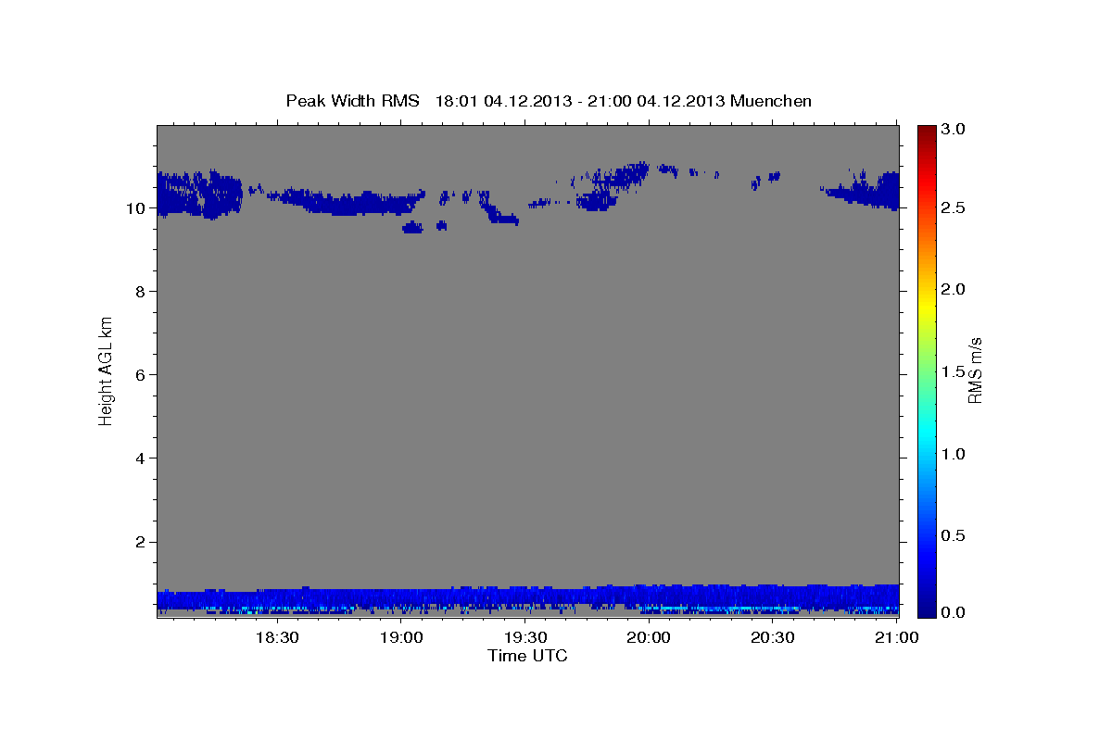Click the blue low-level layer below 1 km

[x=527, y=599]
